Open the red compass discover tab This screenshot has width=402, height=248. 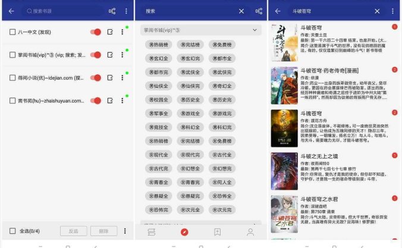pos(184,232)
